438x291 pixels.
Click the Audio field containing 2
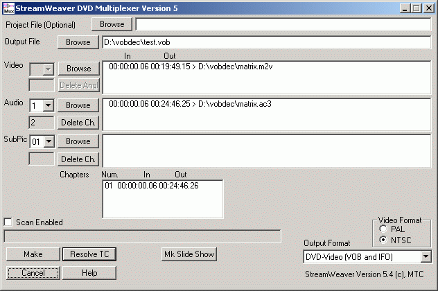[x=42, y=123]
